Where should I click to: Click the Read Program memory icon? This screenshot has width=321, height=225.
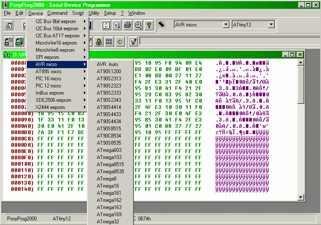coord(19,42)
